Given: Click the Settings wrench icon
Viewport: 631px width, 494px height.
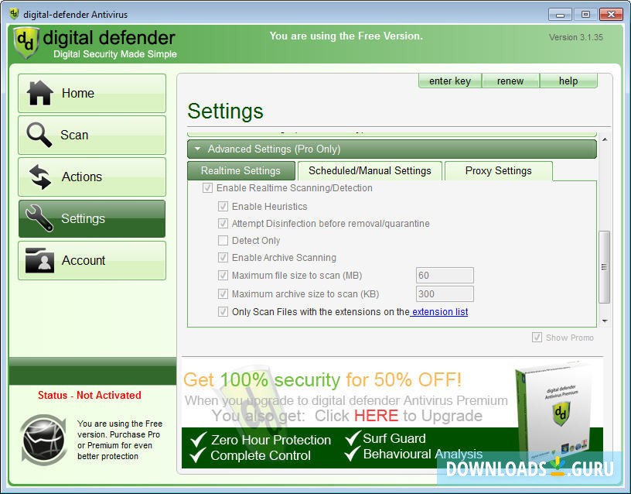Looking at the screenshot, I should pyautogui.click(x=39, y=218).
